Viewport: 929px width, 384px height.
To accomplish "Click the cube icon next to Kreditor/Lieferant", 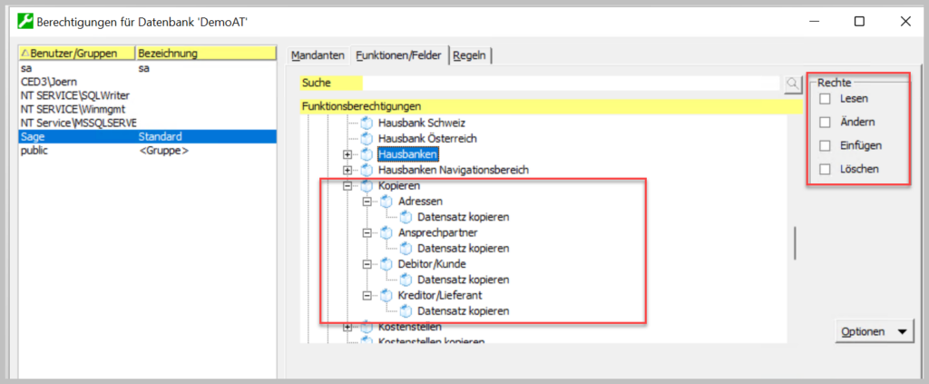I will pos(386,295).
